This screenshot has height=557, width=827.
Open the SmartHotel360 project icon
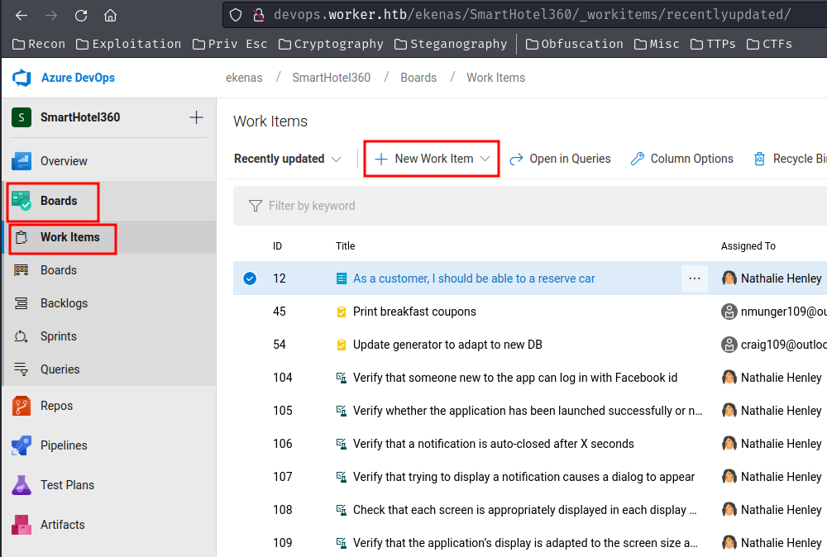[22, 117]
